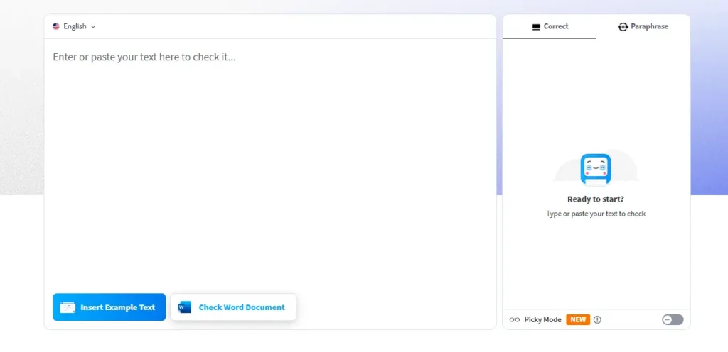Image resolution: width=728 pixels, height=352 pixels.
Task: Click the Picky Mode glasses icon
Action: (515, 319)
